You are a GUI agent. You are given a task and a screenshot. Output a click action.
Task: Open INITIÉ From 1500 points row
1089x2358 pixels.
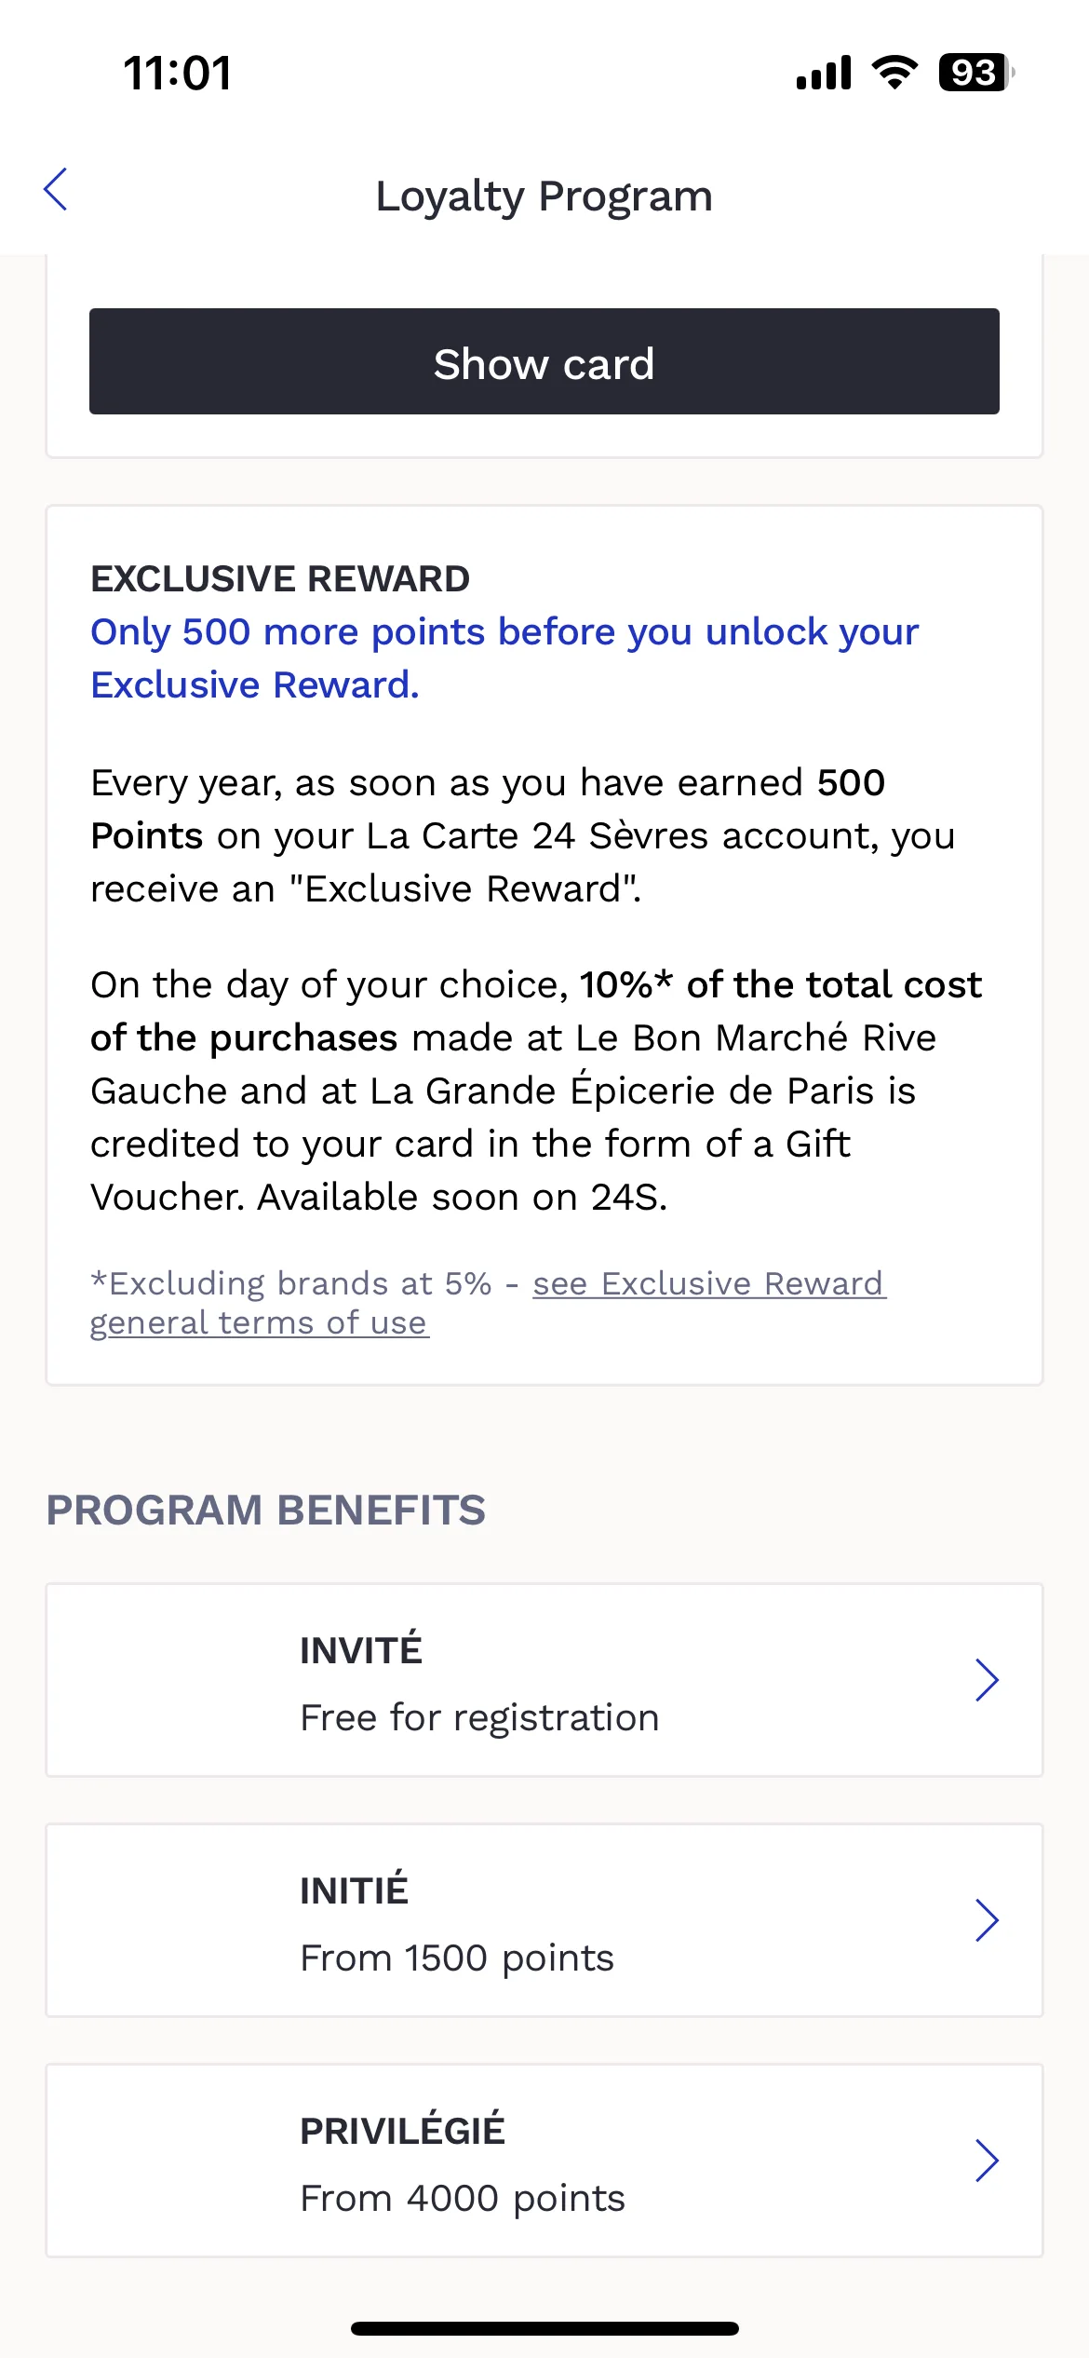click(544, 1920)
